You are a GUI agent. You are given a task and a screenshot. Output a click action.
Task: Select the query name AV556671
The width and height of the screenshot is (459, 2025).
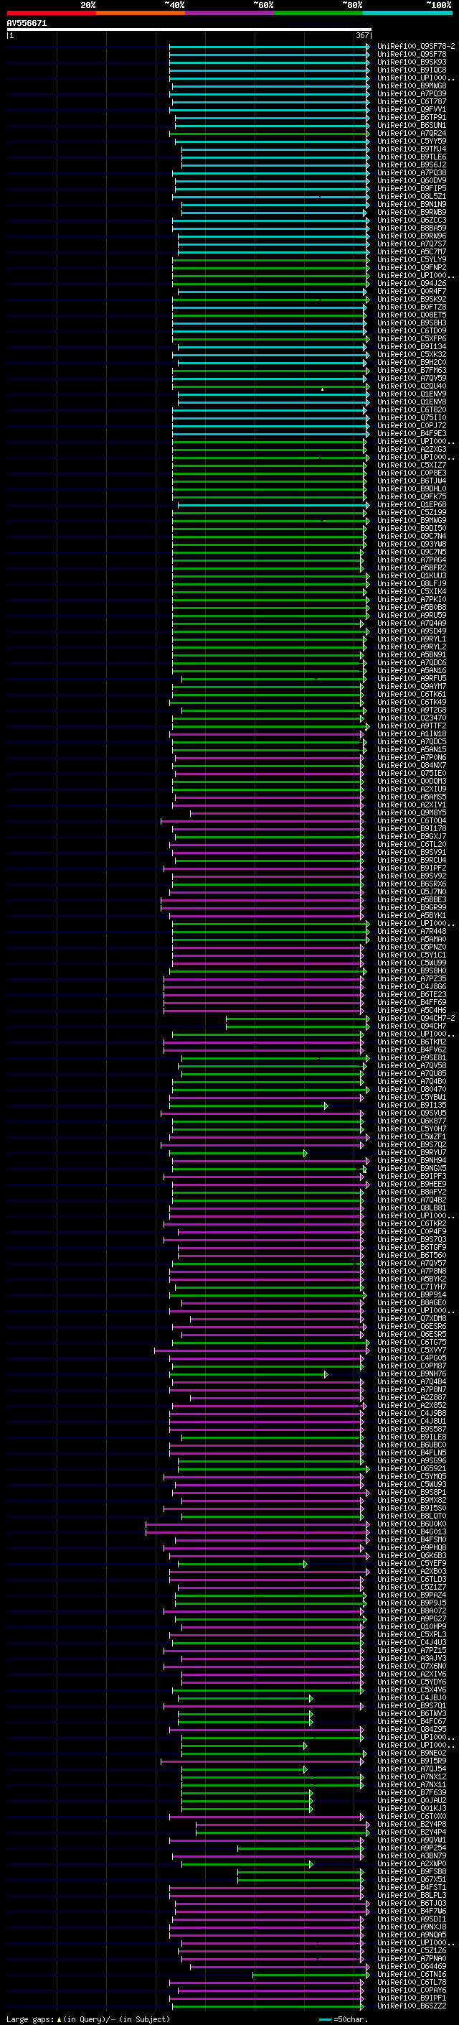tap(27, 23)
